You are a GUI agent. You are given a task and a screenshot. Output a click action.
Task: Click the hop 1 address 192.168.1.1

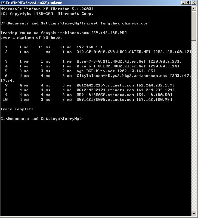click(89, 47)
